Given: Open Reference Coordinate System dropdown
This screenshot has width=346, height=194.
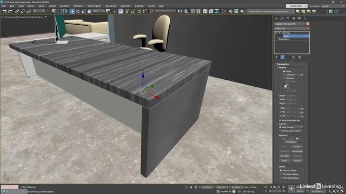Looking at the screenshot, I should click(98, 11).
